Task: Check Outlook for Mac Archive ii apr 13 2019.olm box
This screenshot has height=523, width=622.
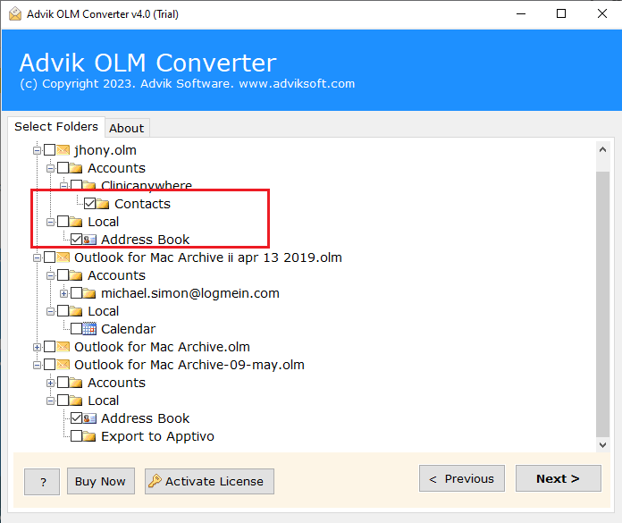Action: point(49,257)
